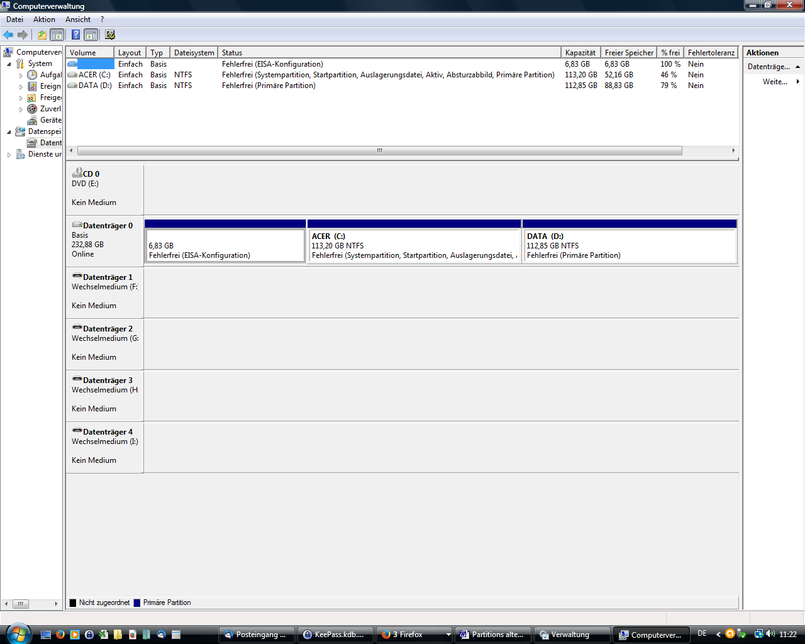Viewport: 805px width, 644px height.
Task: Open Weitere Aktionen in Aktionen pane
Action: (x=775, y=82)
